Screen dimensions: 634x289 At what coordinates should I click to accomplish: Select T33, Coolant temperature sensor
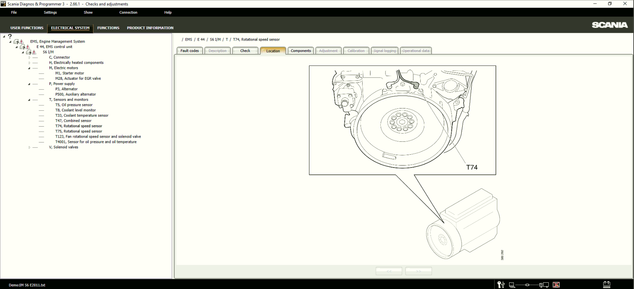(82, 116)
